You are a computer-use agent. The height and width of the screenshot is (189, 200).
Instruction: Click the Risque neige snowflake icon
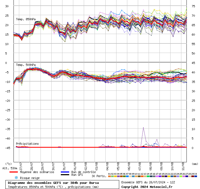click(16, 178)
